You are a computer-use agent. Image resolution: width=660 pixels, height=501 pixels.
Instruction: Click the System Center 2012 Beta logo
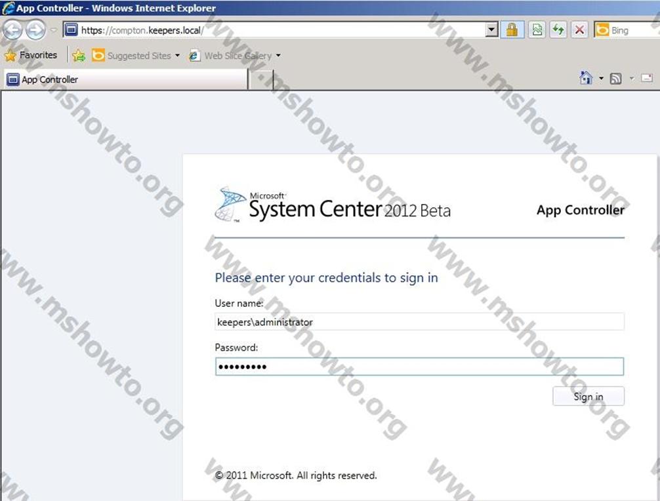coord(333,206)
